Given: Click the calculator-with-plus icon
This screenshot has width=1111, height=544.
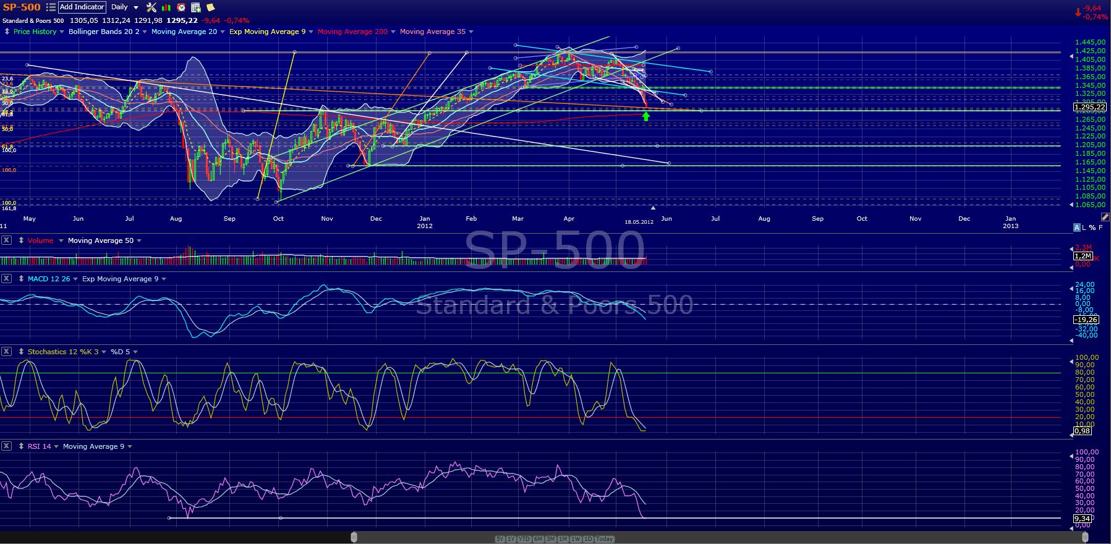Looking at the screenshot, I should pos(196,7).
